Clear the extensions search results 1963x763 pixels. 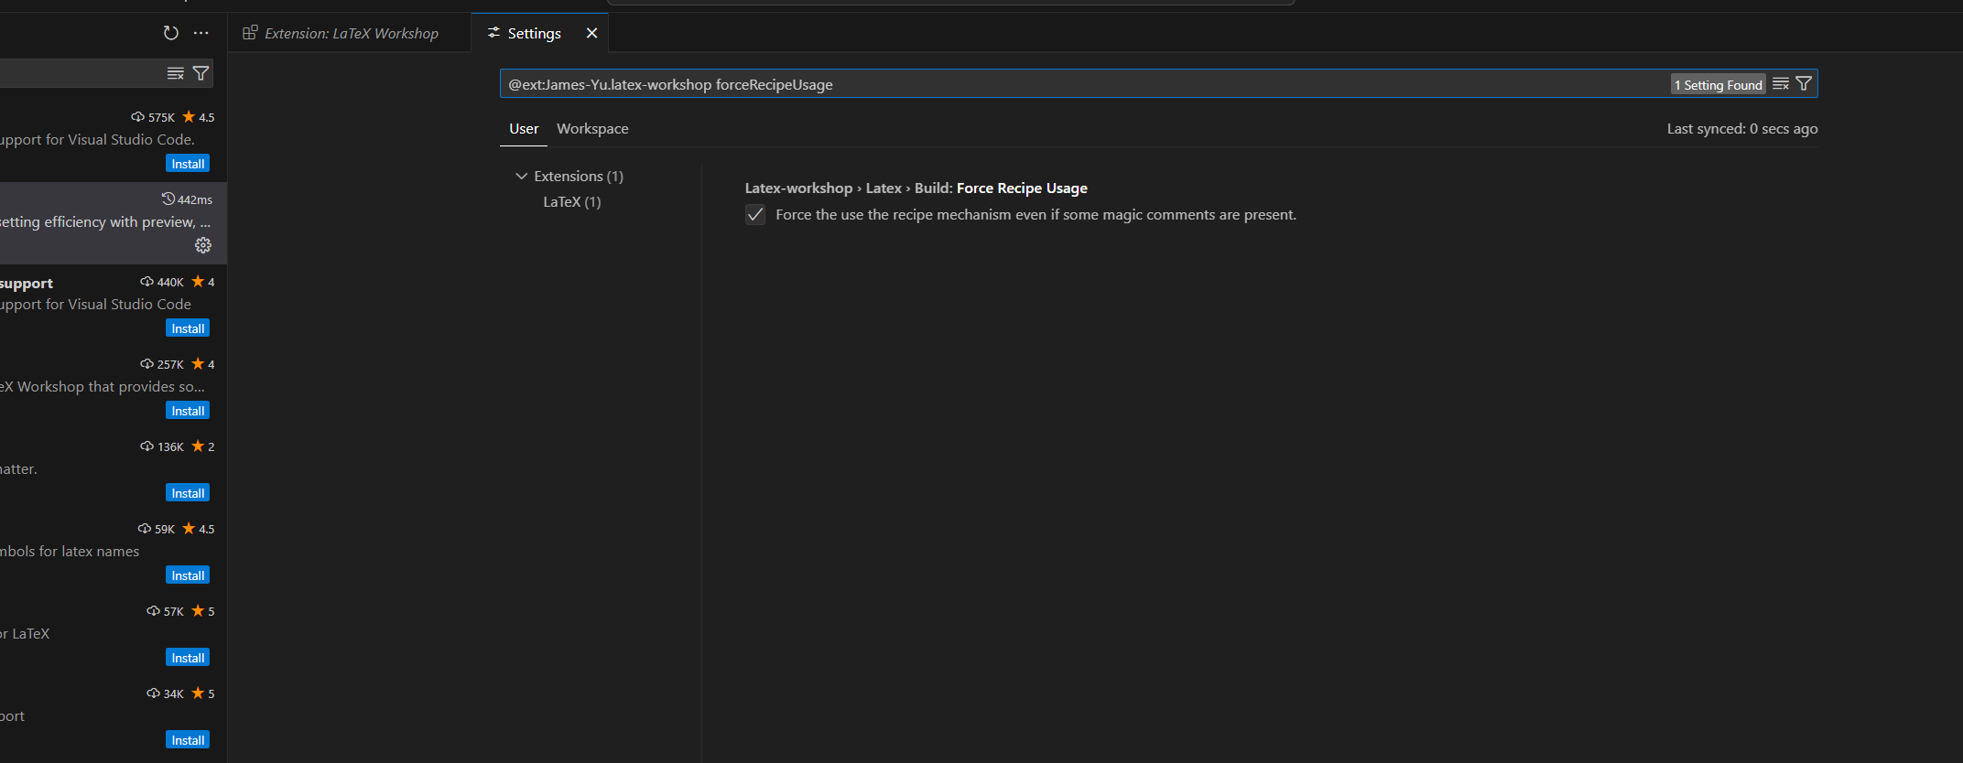[x=176, y=73]
